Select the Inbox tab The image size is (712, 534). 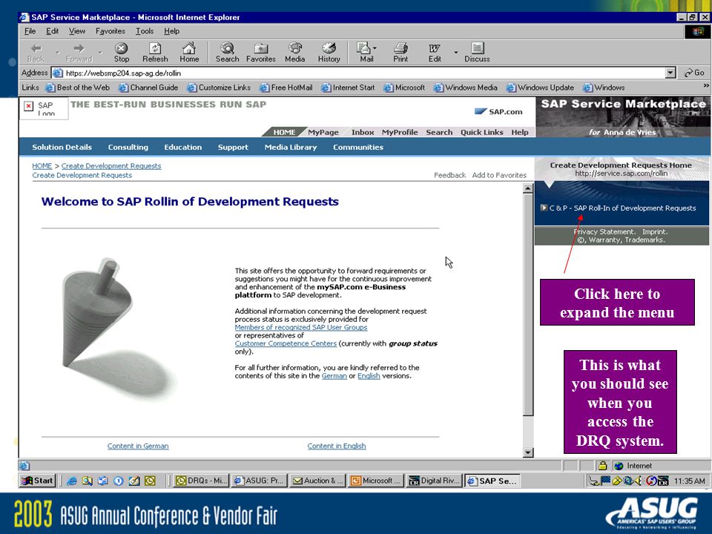tap(363, 132)
